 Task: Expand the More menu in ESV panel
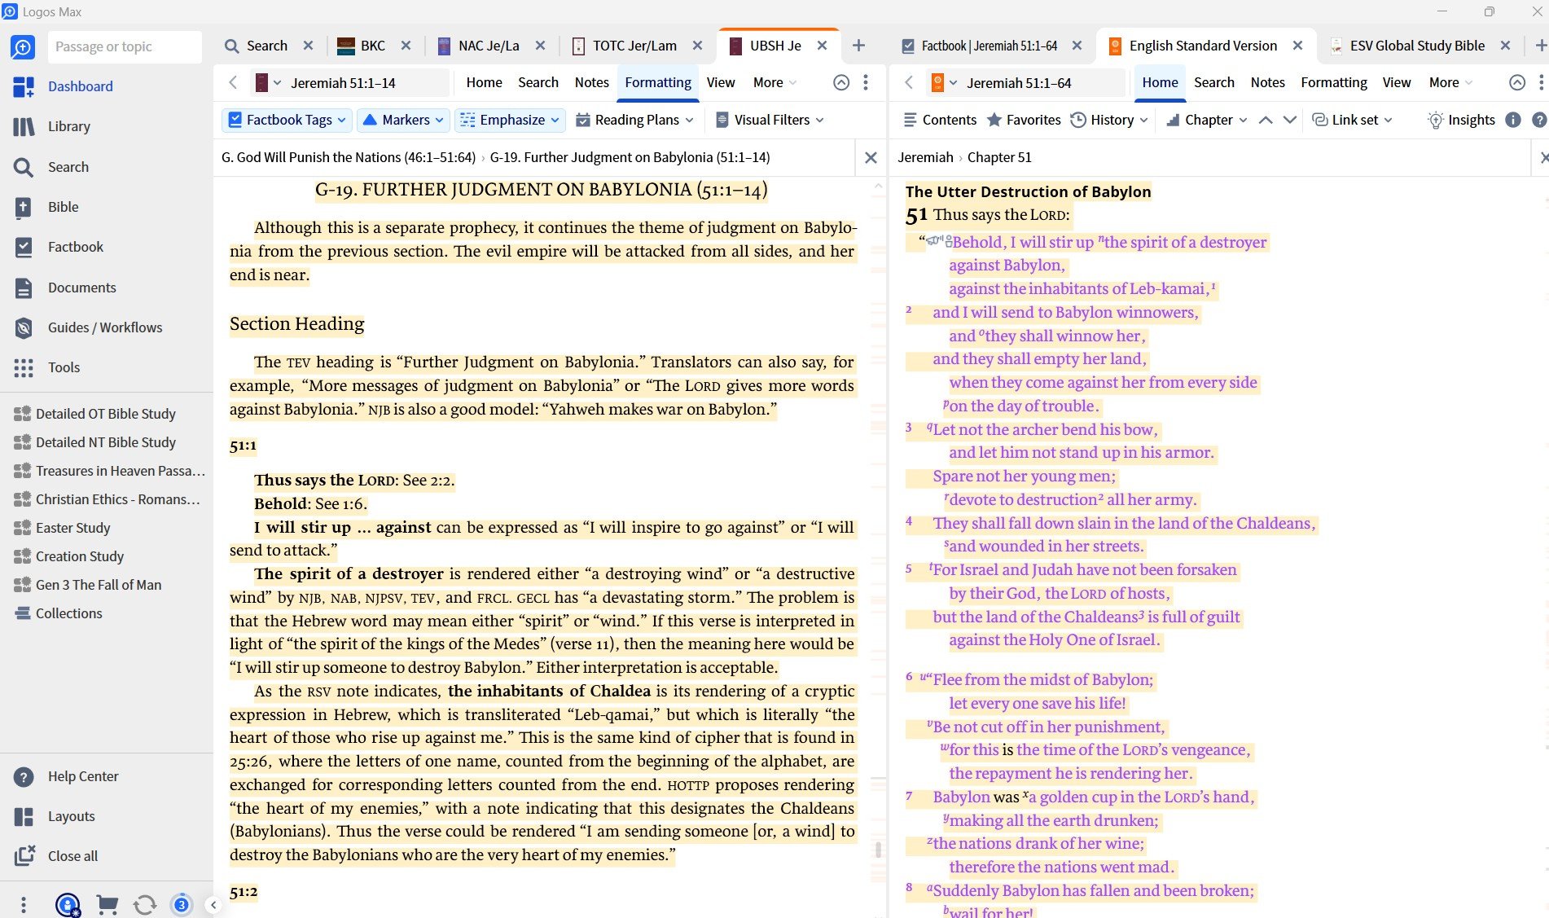[x=1450, y=82]
